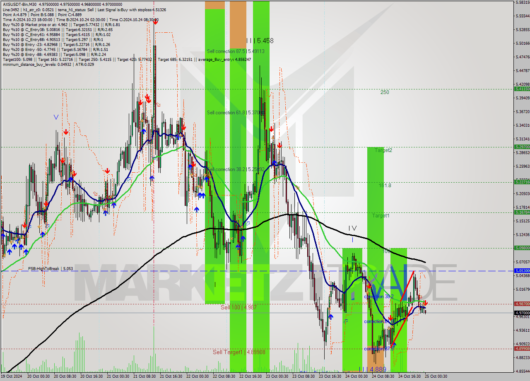Click the Buy %10 @ C_Entry61: 4.95884 row

[x=56, y=34]
